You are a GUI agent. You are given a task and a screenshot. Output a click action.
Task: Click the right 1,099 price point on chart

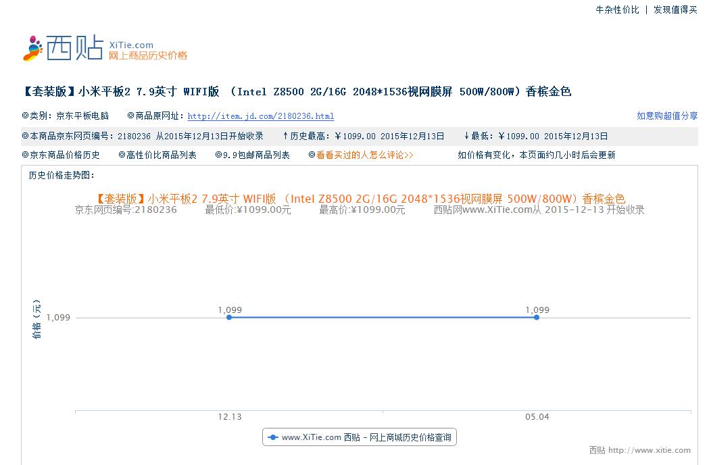pos(537,316)
